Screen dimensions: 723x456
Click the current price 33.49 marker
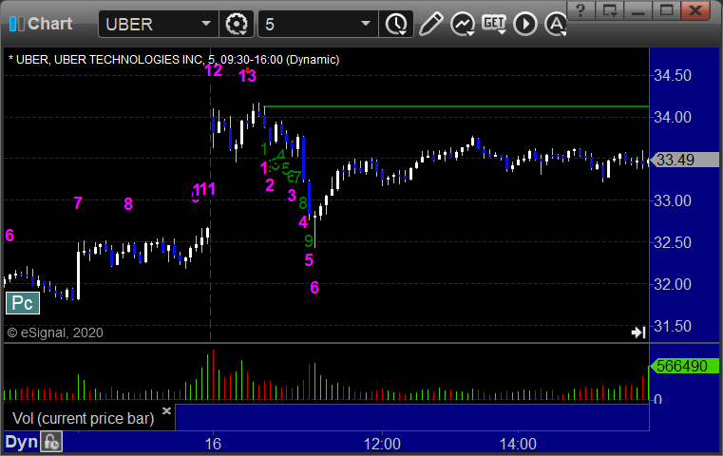(x=685, y=160)
